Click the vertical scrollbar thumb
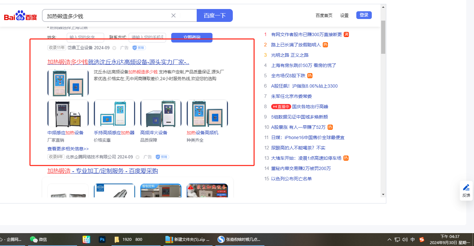Viewport: 474px width, 246px height. click(x=383, y=37)
